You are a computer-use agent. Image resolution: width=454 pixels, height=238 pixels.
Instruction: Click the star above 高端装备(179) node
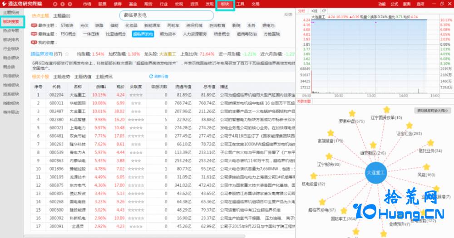pos(331,133)
